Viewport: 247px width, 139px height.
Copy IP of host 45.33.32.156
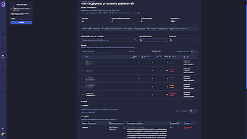[x=93, y=93]
